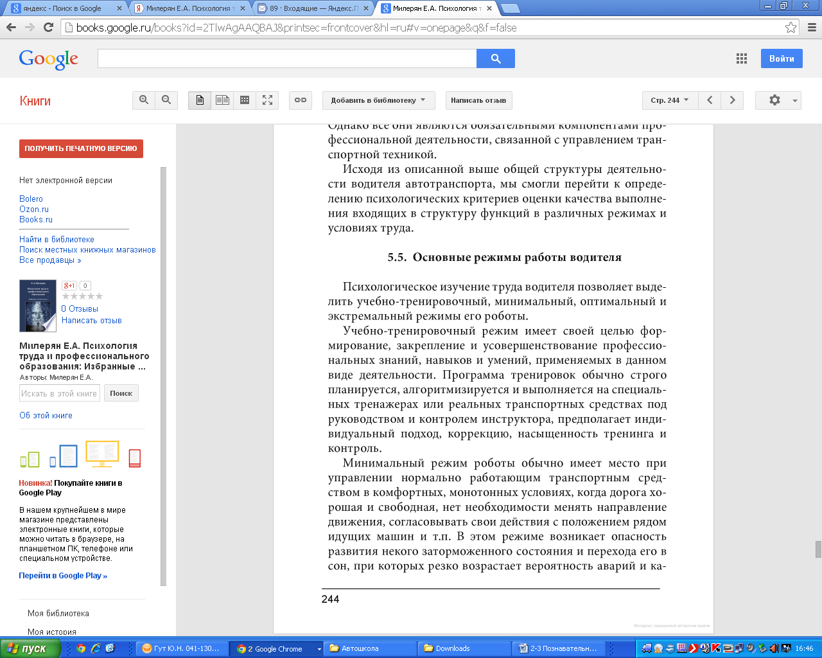
Task: Click the book cover thumbnail
Action: 38,306
